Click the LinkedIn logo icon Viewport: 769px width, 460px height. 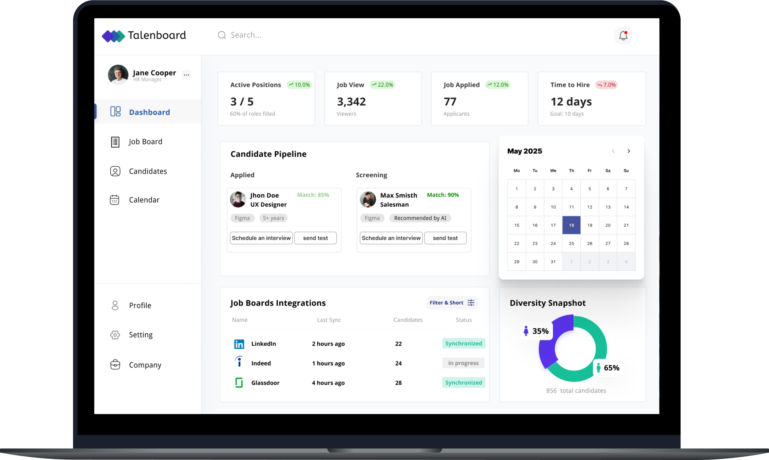239,344
